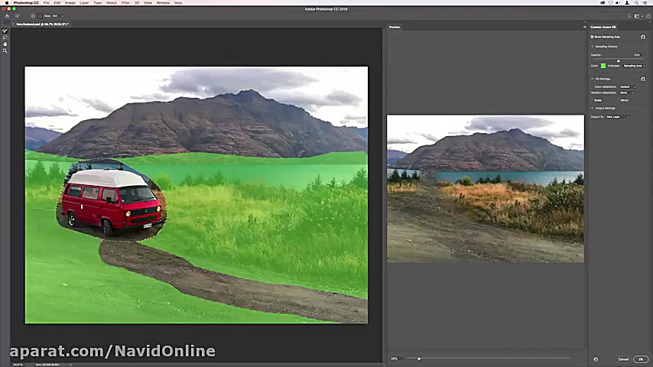Image resolution: width=653 pixels, height=367 pixels.
Task: Open the brush tool preset icon
Action: 18,16
